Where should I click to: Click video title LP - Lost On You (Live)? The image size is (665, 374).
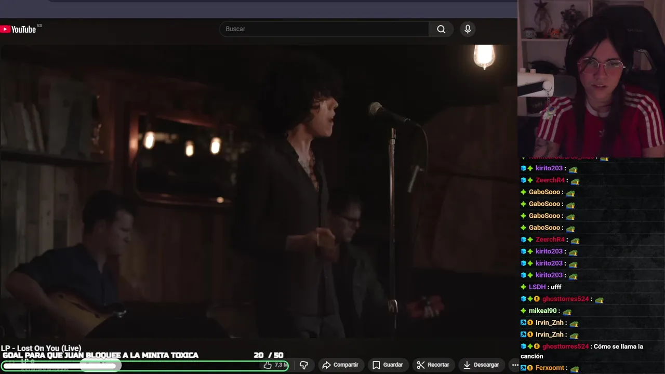pyautogui.click(x=41, y=348)
